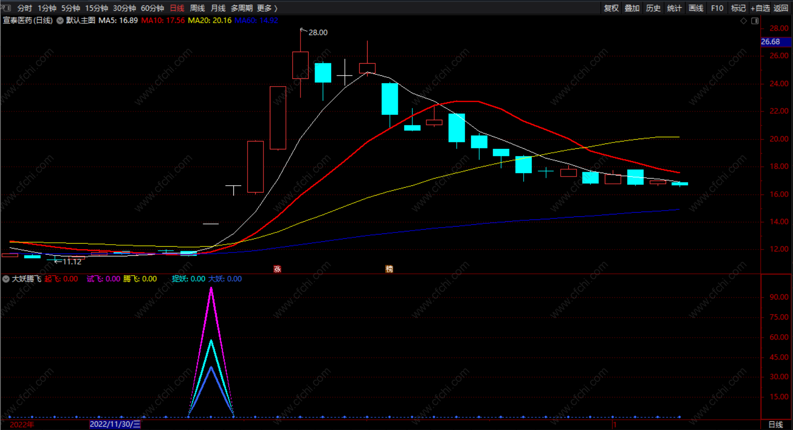Image resolution: width=793 pixels, height=430 pixels.
Task: Open the 统计 statistics button
Action: 674,8
